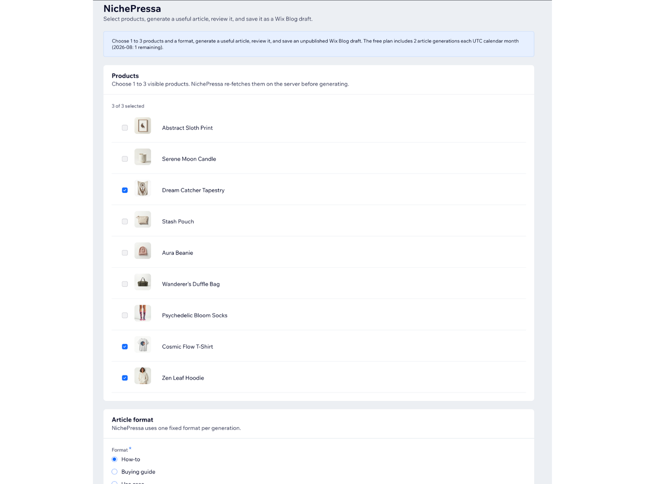This screenshot has width=645, height=484.
Task: Uncheck the Dream Catcher Tapestry checkbox
Action: coord(125,190)
